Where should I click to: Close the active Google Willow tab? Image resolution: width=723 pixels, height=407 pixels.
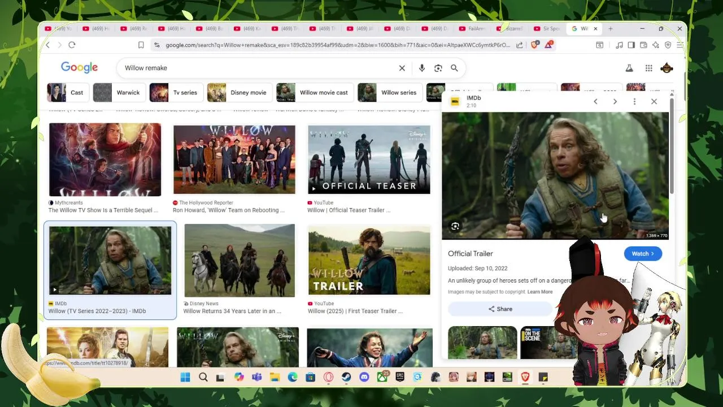click(x=595, y=29)
